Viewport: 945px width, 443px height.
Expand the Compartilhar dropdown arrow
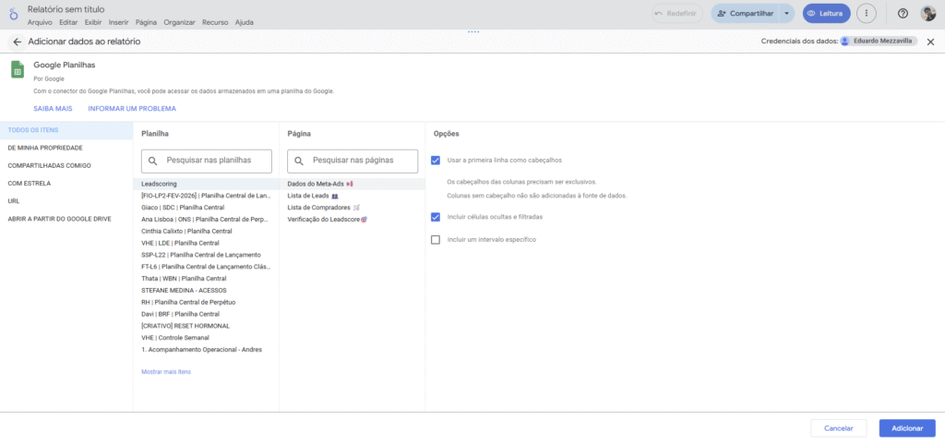click(785, 14)
